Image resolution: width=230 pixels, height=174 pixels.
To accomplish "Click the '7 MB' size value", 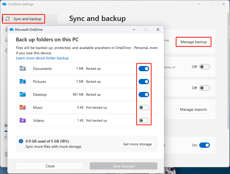I will [80, 82].
